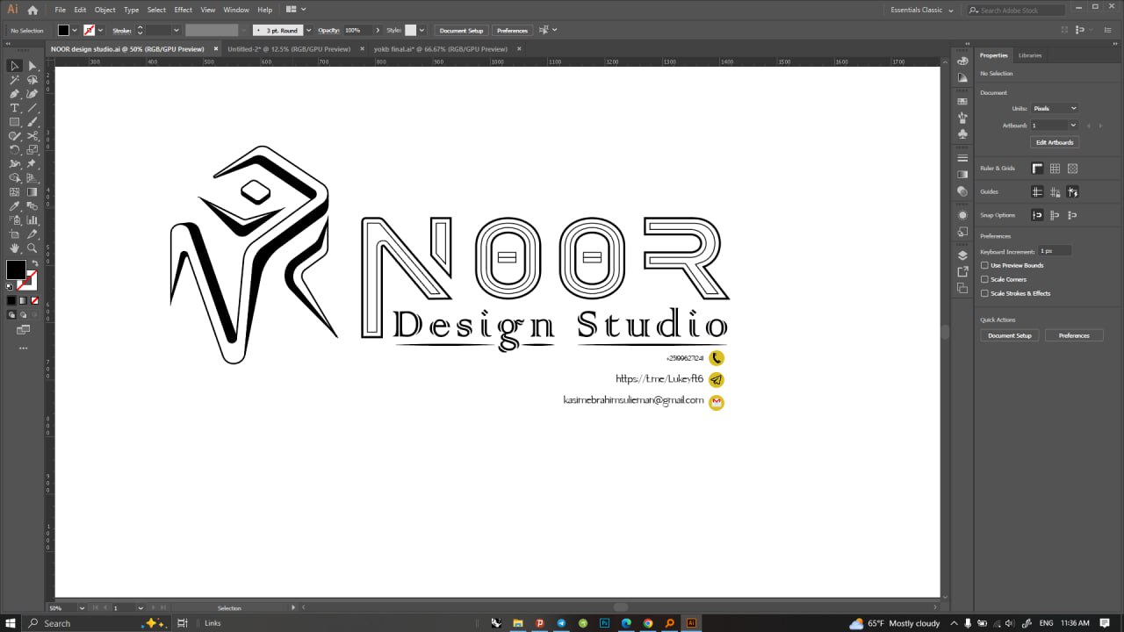Pick the Eyedropper tool
Screen dimensions: 1124x632
[x=14, y=206]
